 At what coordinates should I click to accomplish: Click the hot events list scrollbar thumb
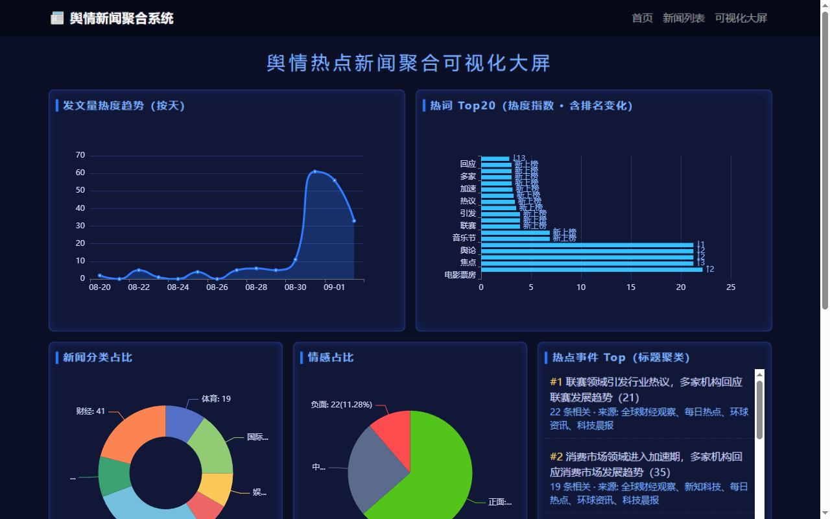click(x=759, y=410)
